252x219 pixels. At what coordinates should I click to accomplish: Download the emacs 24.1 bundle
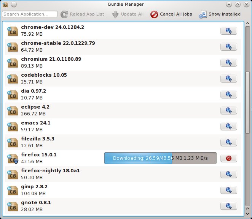pyautogui.click(x=228, y=126)
